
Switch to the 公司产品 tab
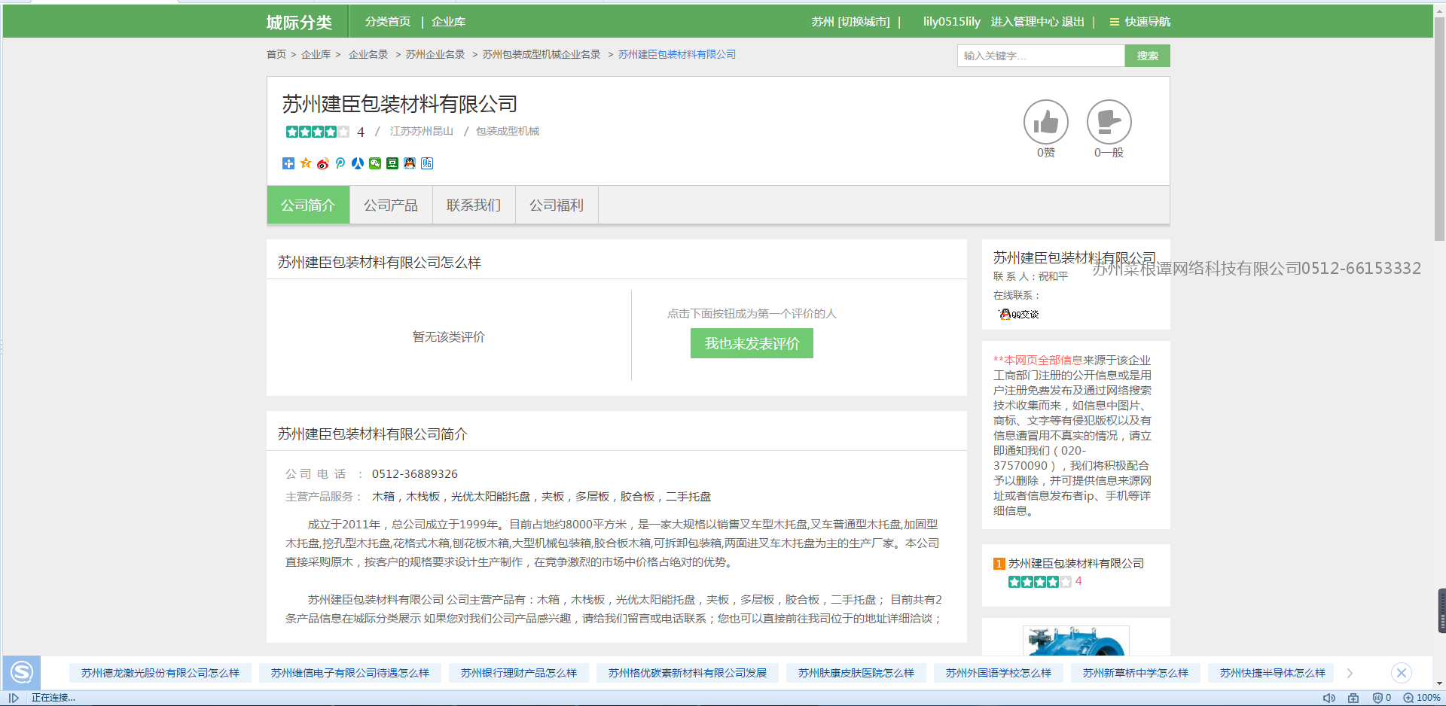pos(391,205)
